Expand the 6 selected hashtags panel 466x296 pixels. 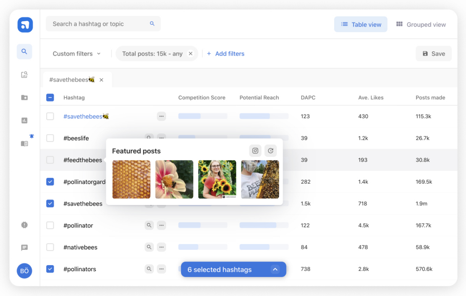tap(275, 269)
